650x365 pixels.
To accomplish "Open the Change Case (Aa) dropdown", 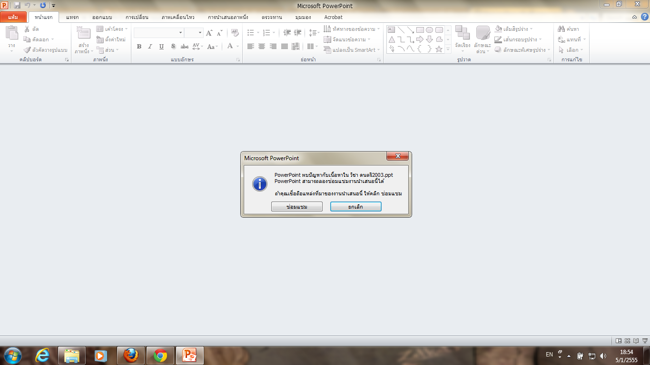I will (x=213, y=47).
